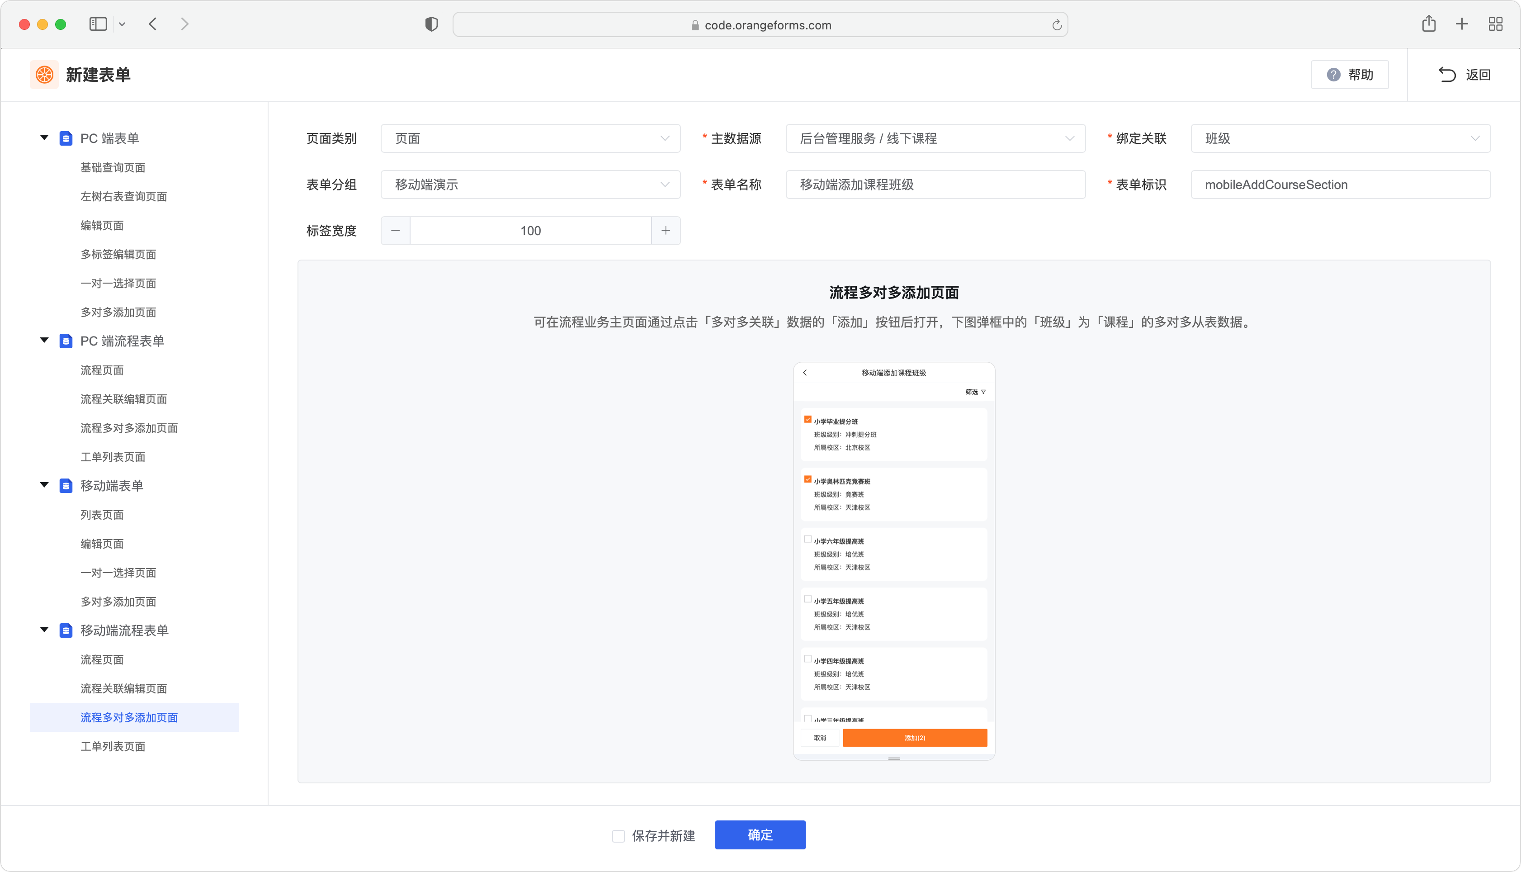Click 取消 in the phone preview
The height and width of the screenshot is (872, 1521).
coord(820,738)
